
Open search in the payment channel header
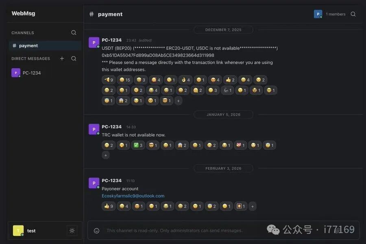[x=353, y=14]
